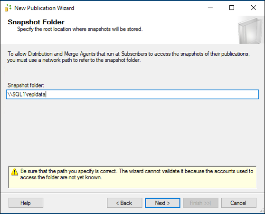Click the New Publication Wizard title bar icon
This screenshot has width=265, height=214.
pyautogui.click(x=8, y=8)
